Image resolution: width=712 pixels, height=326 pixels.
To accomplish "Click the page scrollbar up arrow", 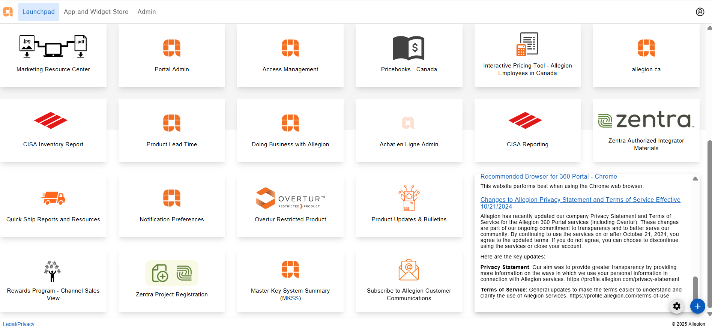I will [709, 28].
